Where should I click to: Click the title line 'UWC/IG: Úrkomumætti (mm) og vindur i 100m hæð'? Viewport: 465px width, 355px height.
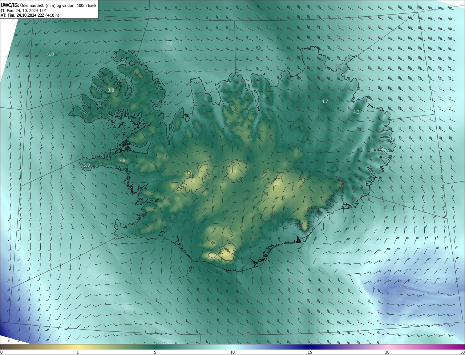pyautogui.click(x=48, y=5)
